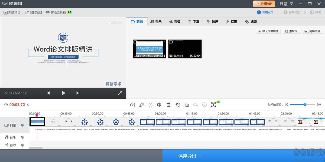Import media with 导入本地媒体 button

click(x=268, y=31)
